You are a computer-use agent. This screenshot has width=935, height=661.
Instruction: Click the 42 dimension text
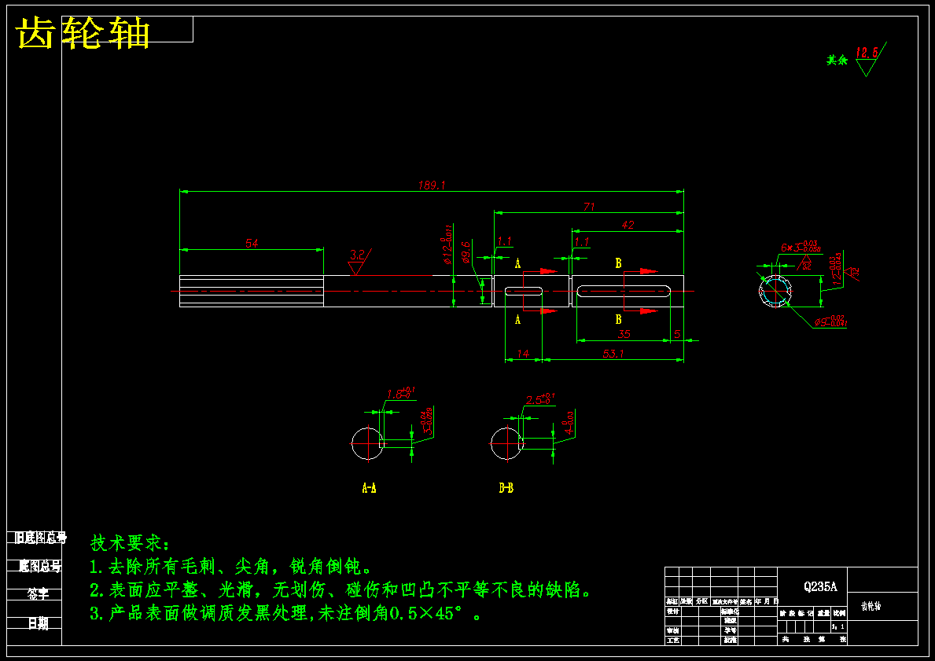628,225
